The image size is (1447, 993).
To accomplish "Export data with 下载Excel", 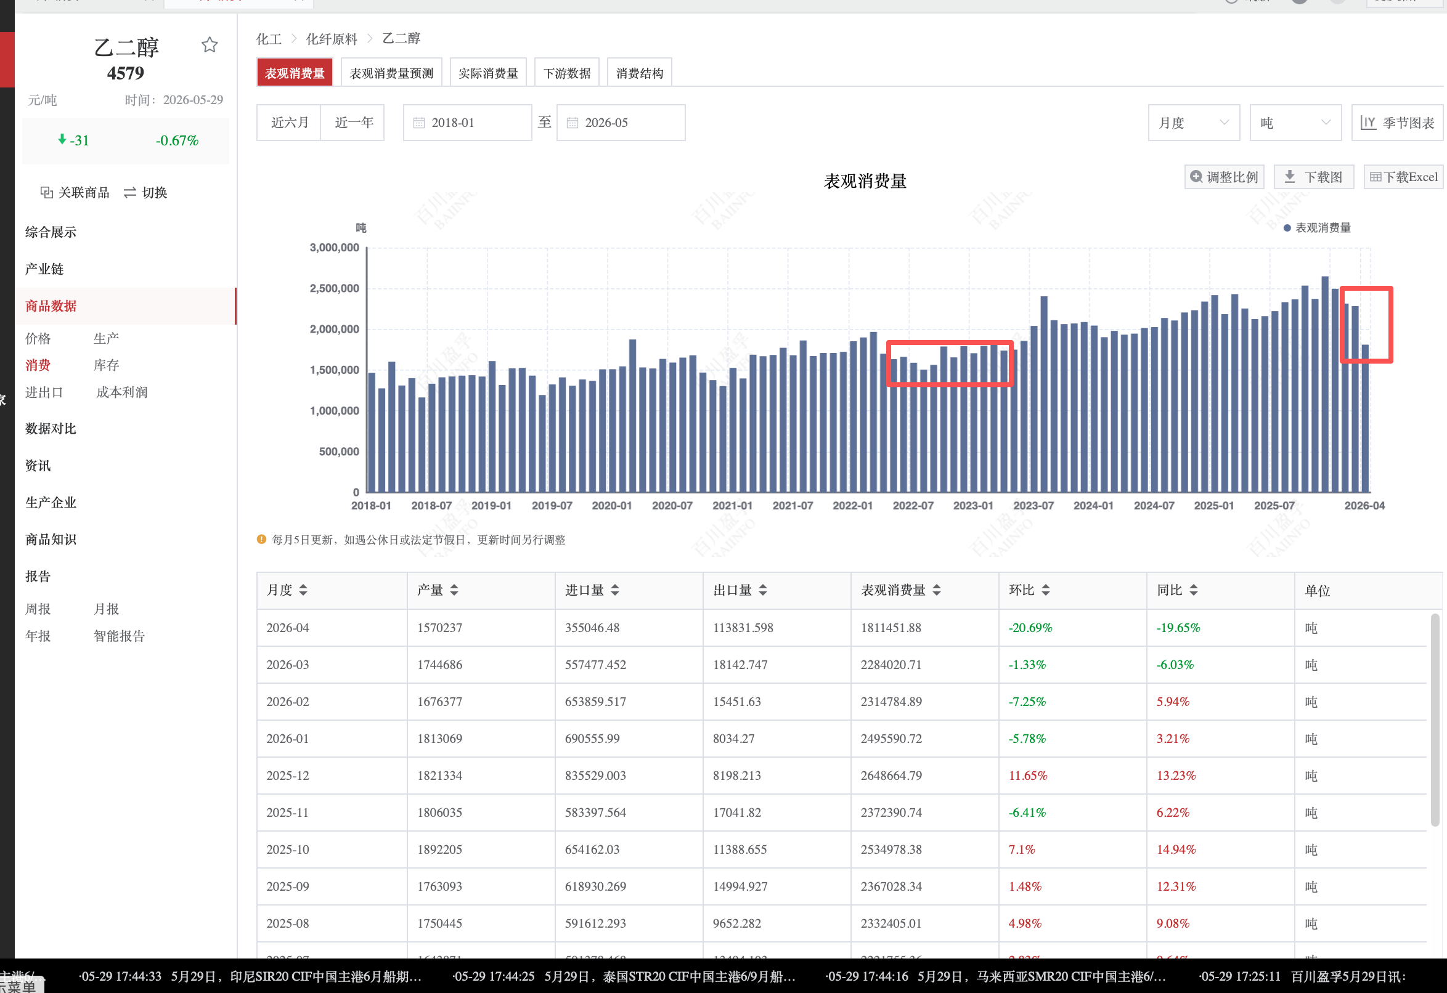I will pyautogui.click(x=1403, y=177).
